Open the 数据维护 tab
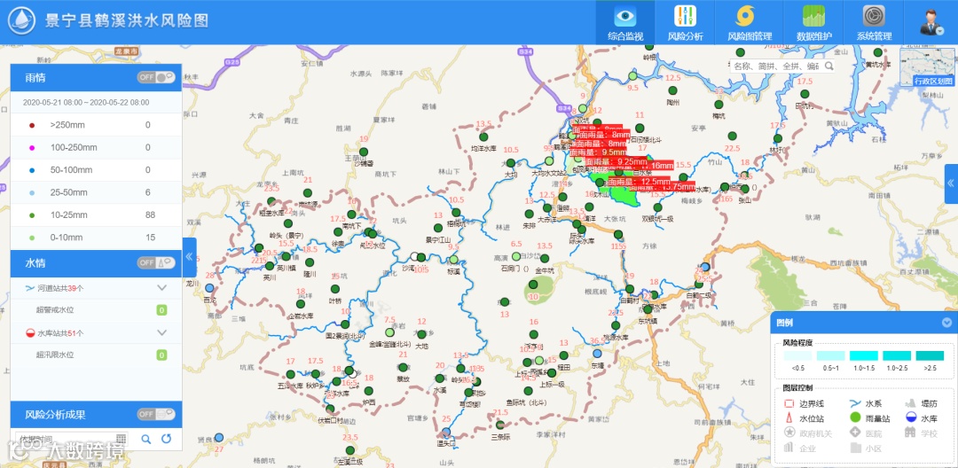 (x=813, y=22)
